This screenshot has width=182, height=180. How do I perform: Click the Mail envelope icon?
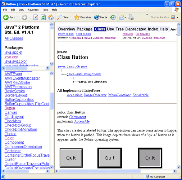(x=122, y=17)
